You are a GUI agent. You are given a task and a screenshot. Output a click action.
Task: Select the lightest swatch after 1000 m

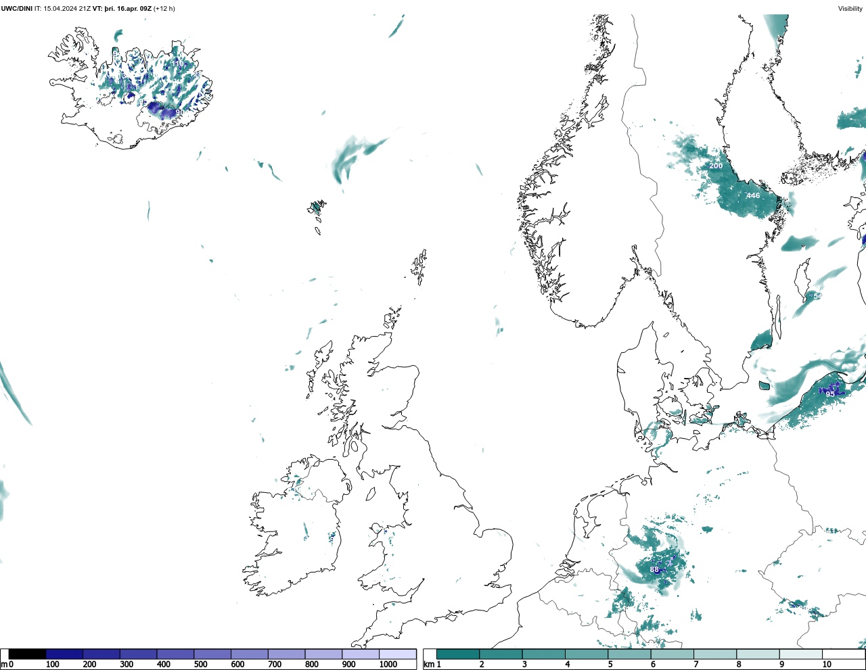(397, 654)
